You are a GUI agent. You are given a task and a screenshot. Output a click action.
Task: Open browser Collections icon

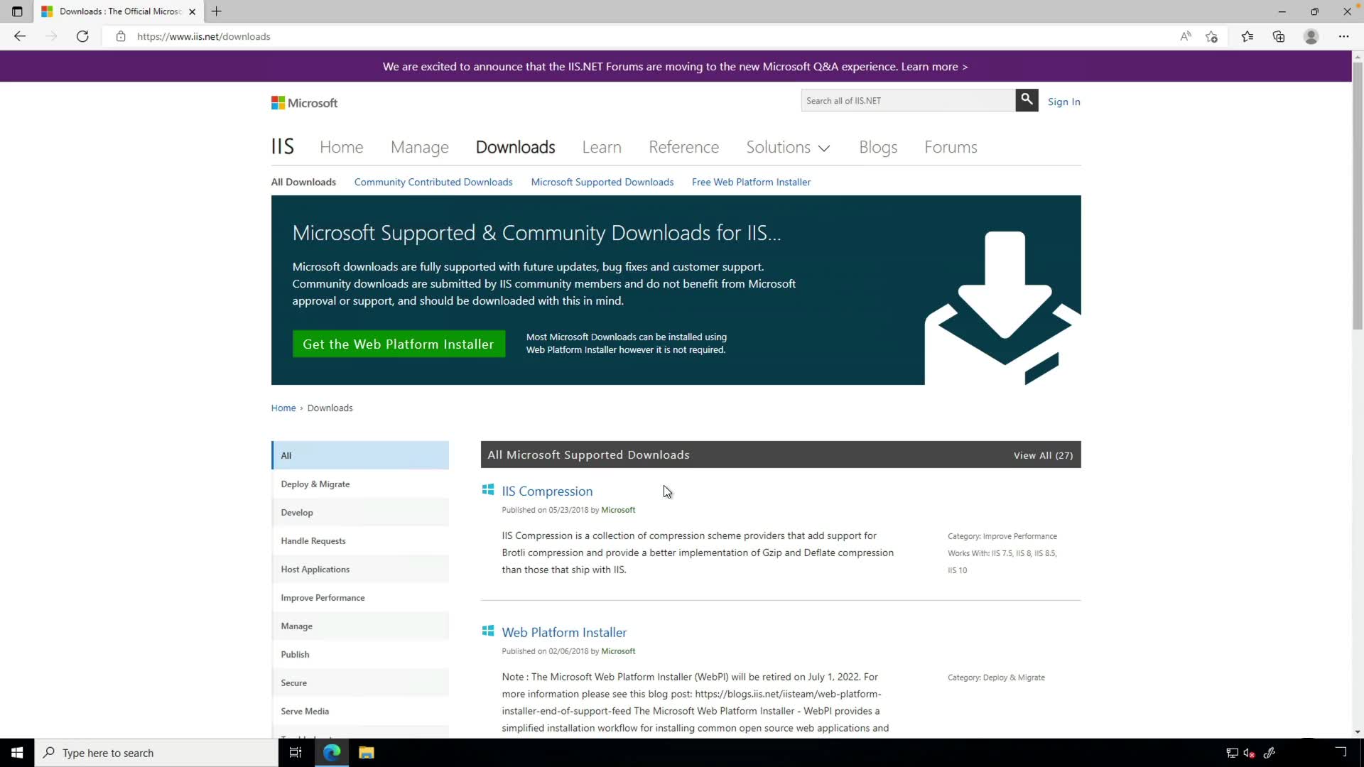[1279, 36]
